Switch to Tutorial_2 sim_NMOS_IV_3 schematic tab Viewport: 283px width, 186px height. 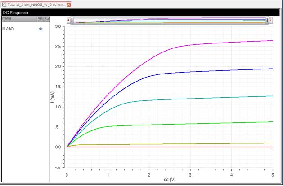(36, 4)
